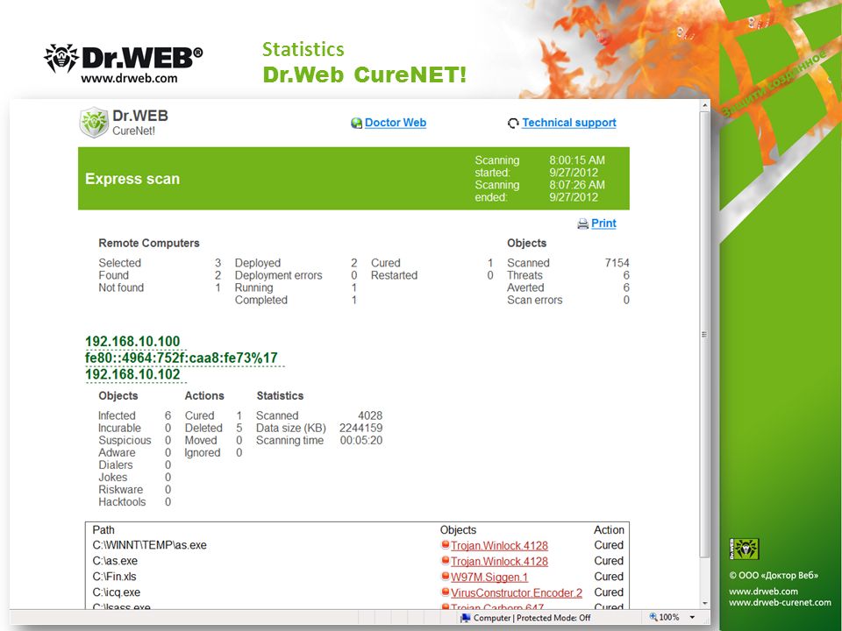The width and height of the screenshot is (842, 631).
Task: Click the vertical scrollbar thumb
Action: pos(704,334)
